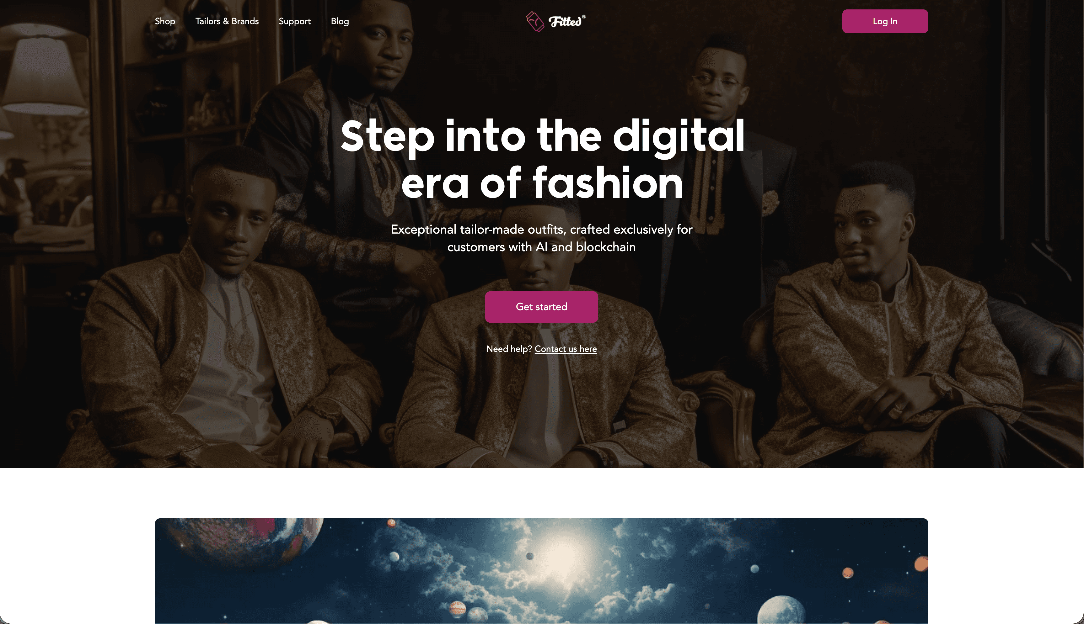Open the Support navigation link

coord(295,21)
